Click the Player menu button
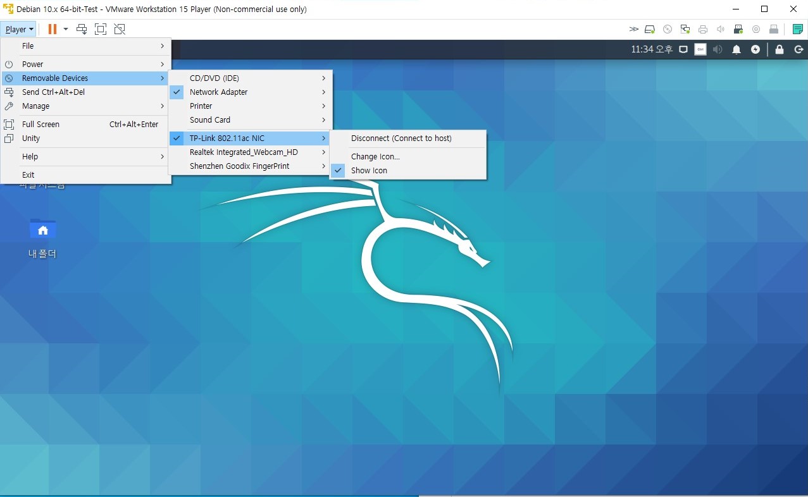808x497 pixels. (19, 29)
